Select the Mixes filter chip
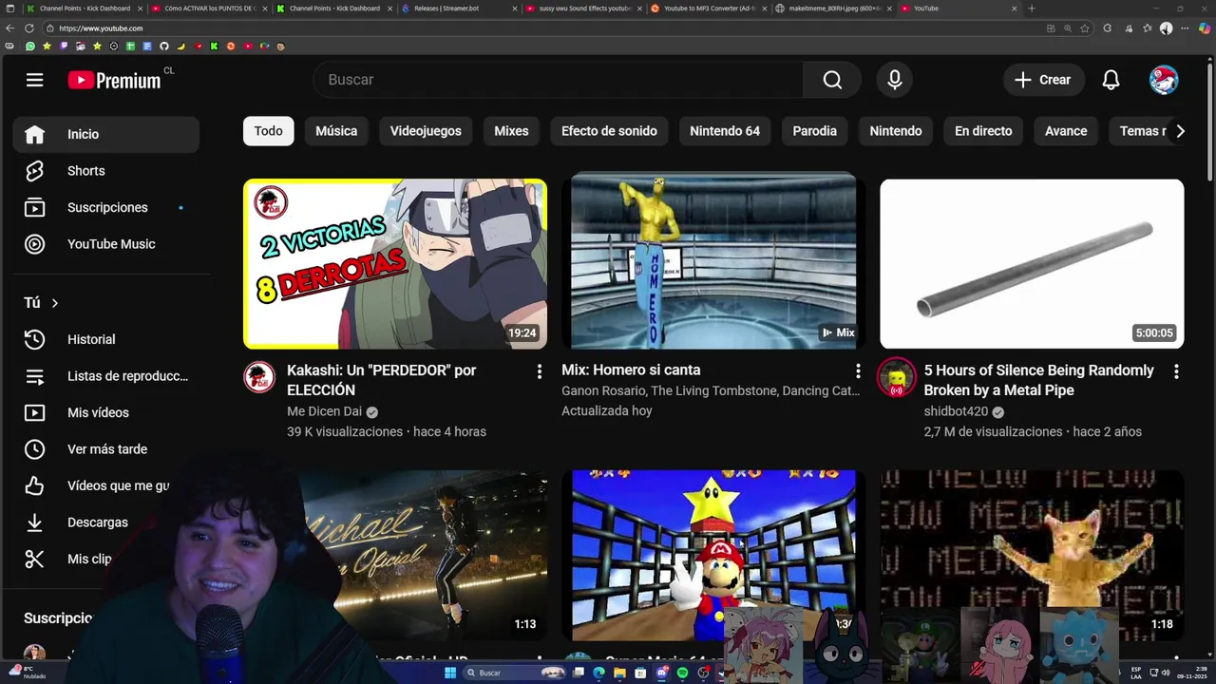1216x684 pixels. pyautogui.click(x=511, y=131)
